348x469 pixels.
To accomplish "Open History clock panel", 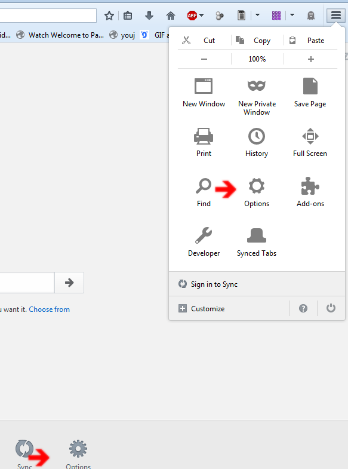I will [257, 143].
